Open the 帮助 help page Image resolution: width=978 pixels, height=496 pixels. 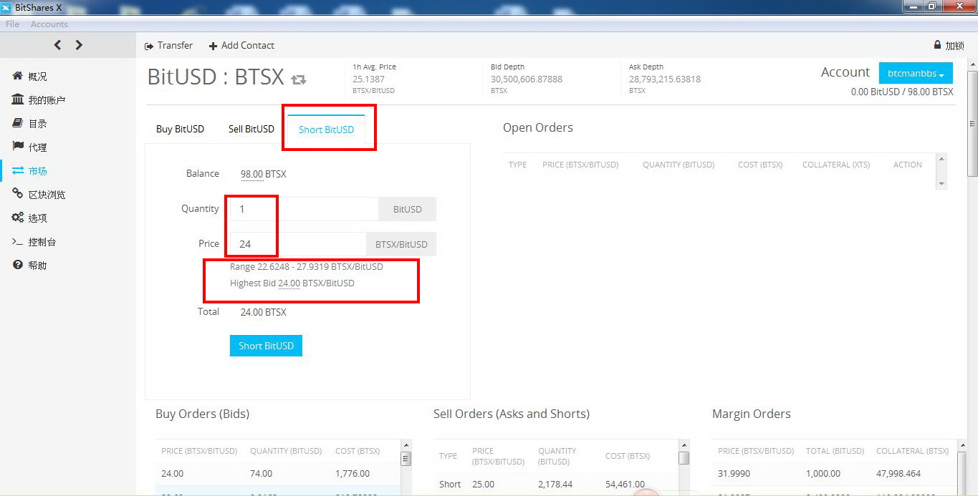click(x=37, y=266)
